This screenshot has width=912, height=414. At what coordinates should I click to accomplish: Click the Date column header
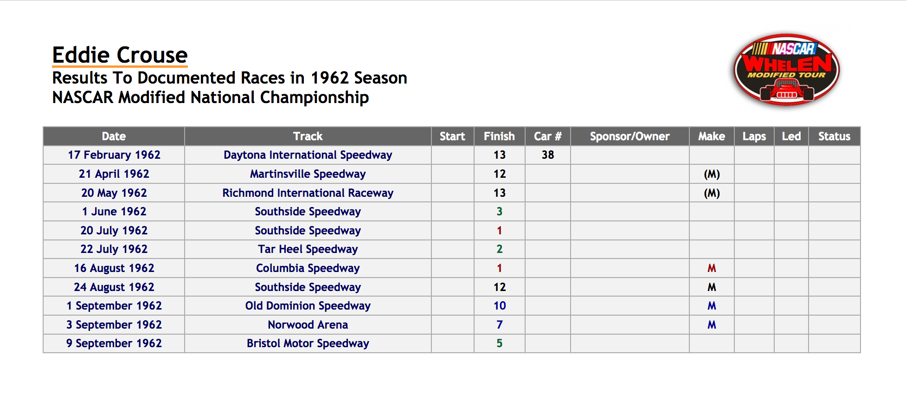coord(114,136)
